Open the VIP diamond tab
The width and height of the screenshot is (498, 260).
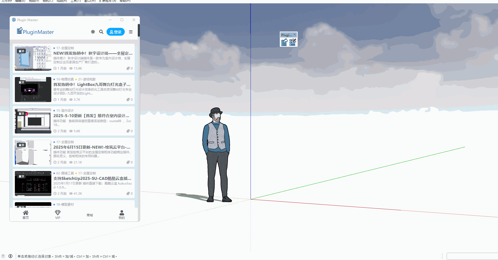click(58, 215)
